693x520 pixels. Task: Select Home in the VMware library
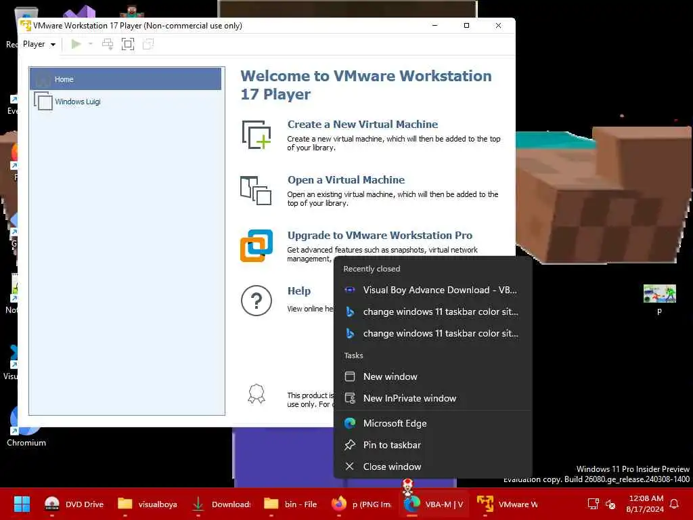pos(125,79)
